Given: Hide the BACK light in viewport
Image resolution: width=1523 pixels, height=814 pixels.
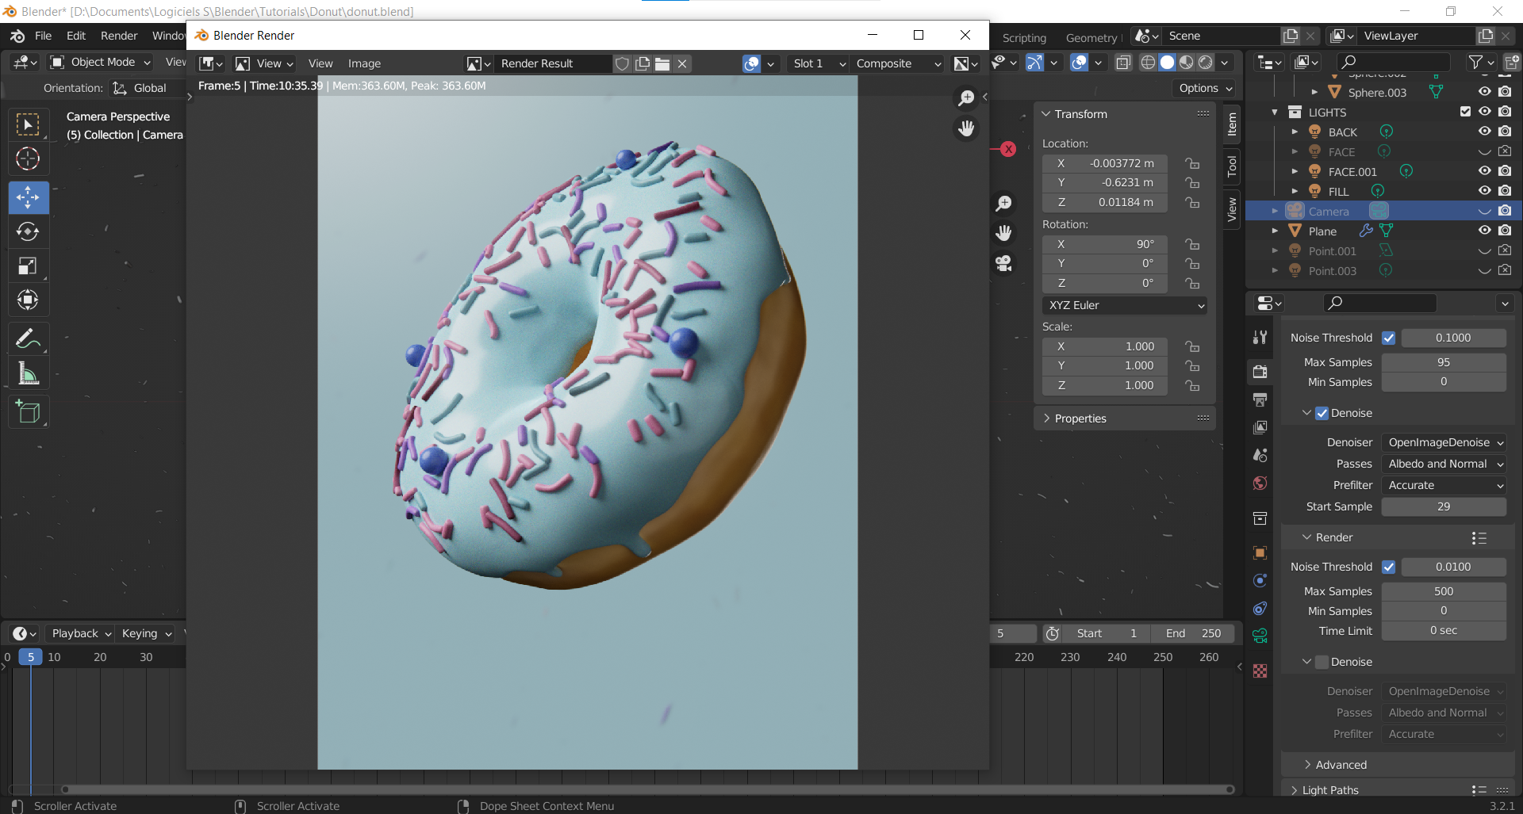Looking at the screenshot, I should [1484, 132].
